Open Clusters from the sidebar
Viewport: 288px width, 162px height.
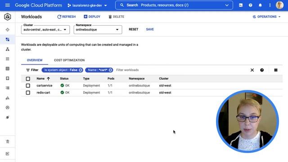[8, 30]
